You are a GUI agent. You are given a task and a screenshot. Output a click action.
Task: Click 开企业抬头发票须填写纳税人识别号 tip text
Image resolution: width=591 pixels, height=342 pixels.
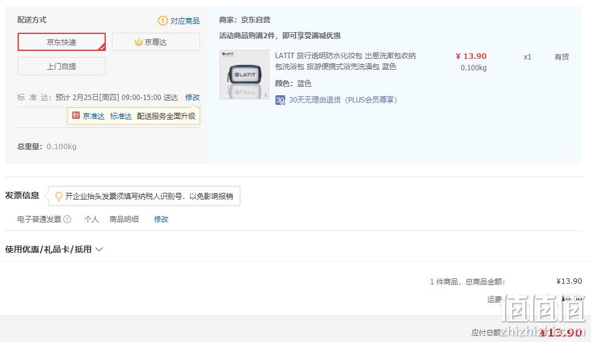pyautogui.click(x=149, y=196)
